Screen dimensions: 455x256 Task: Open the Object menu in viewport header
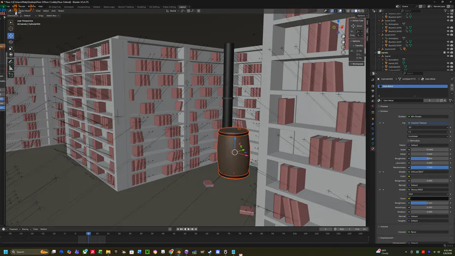[61, 11]
